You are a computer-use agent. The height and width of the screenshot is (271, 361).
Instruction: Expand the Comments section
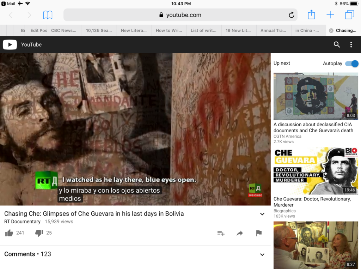coord(262,254)
